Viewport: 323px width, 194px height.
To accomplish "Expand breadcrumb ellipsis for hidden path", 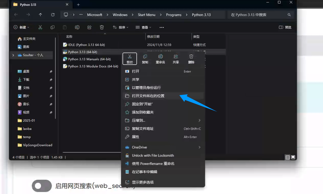I will tap(81, 15).
